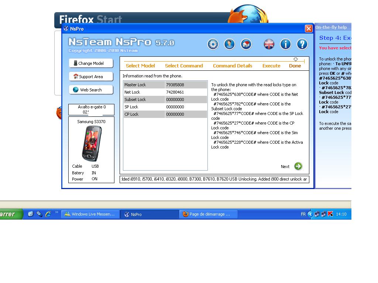Change language via the UK flag icon
The height and width of the screenshot is (283, 378).
coord(269,44)
